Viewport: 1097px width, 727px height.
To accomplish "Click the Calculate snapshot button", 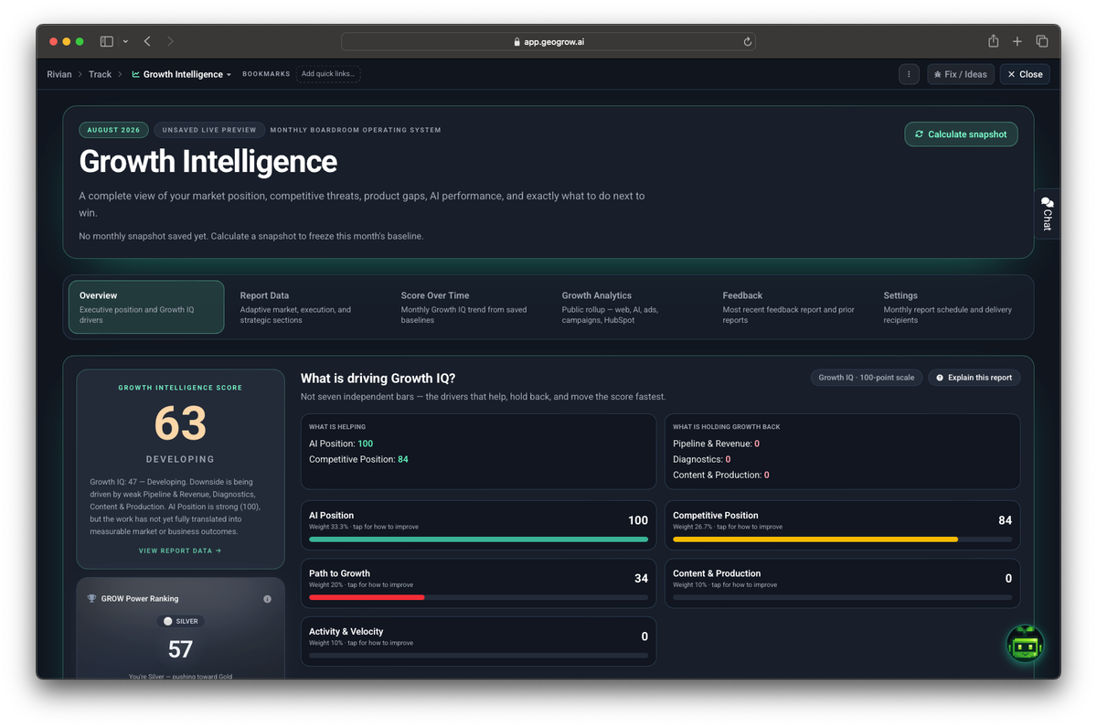I will [x=961, y=134].
